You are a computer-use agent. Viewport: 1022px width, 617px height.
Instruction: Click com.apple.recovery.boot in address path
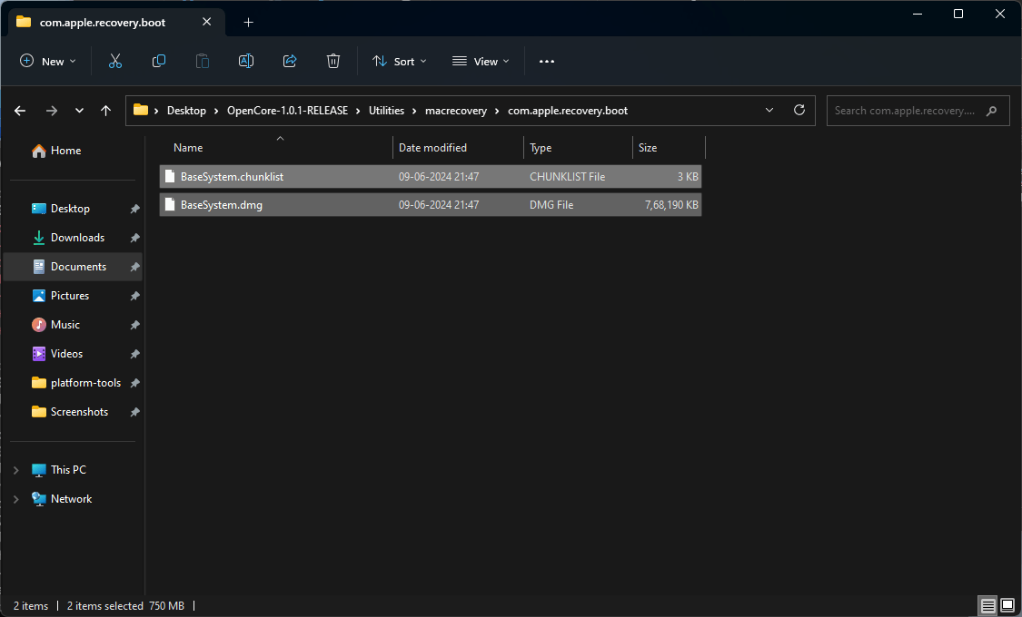tap(568, 111)
